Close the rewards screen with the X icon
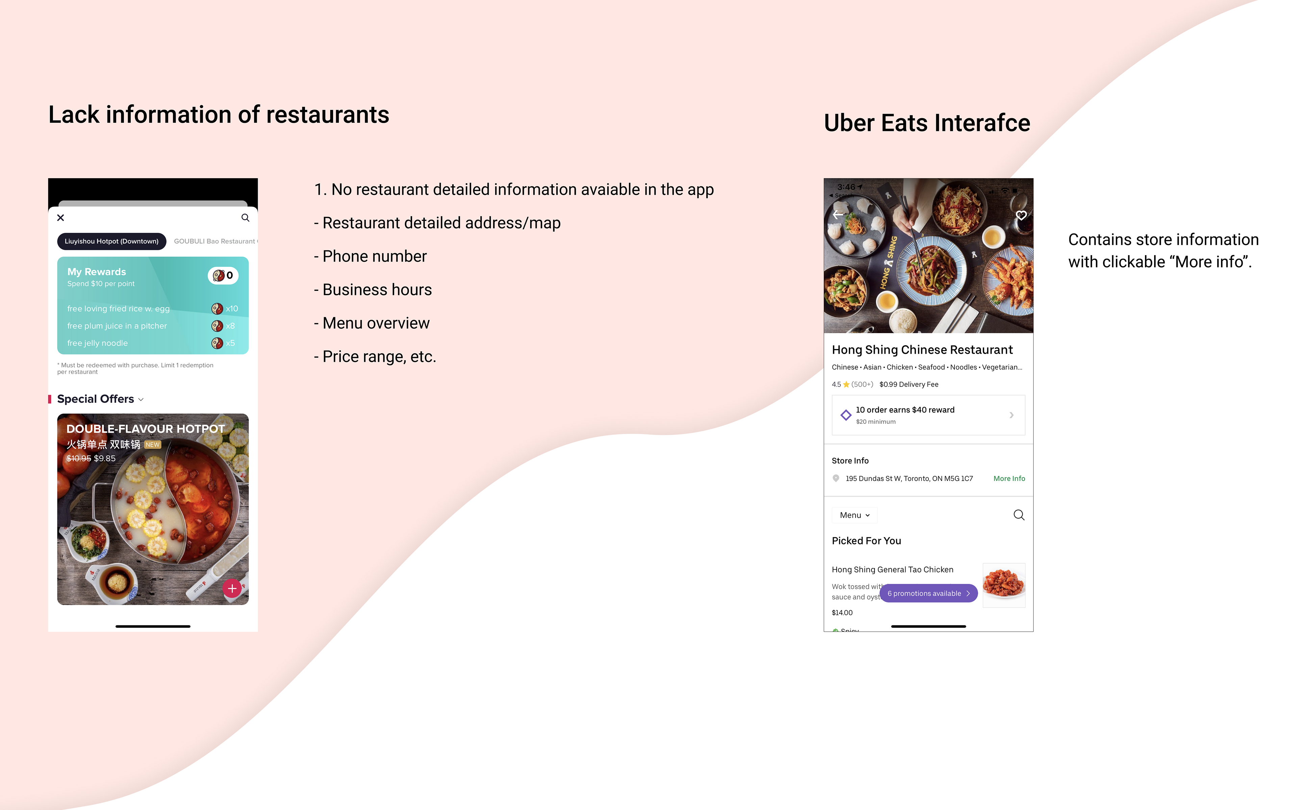 tap(60, 217)
